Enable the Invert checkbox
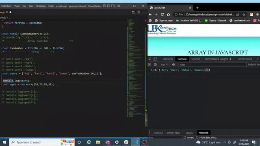The height and width of the screenshot is (146, 260). 185,137
